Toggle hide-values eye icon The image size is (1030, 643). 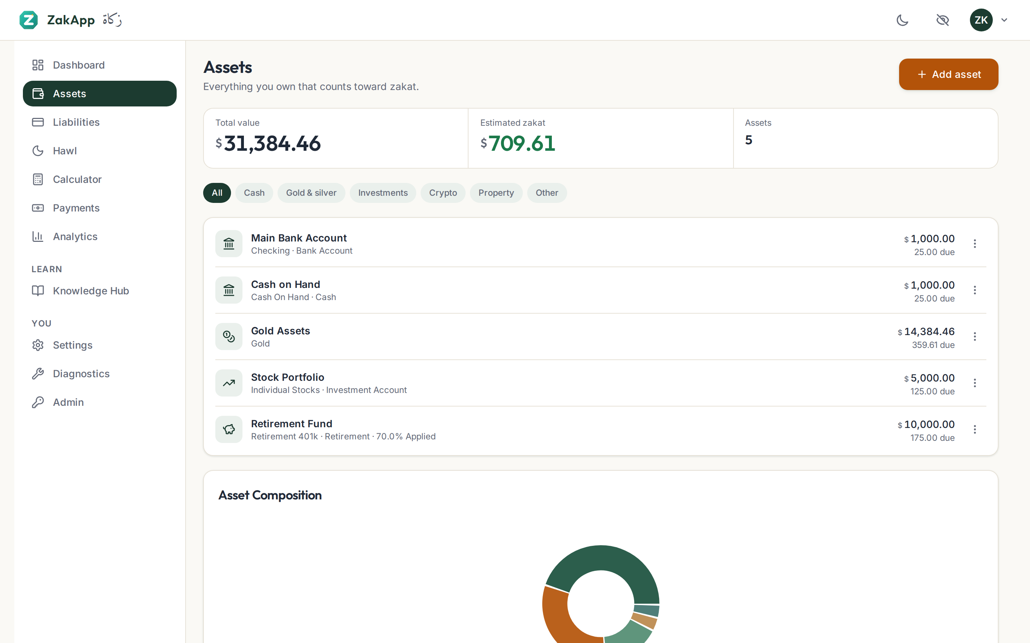(x=942, y=20)
